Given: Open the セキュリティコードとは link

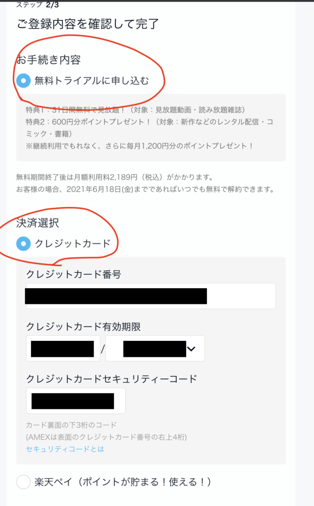Looking at the screenshot, I should [65, 449].
